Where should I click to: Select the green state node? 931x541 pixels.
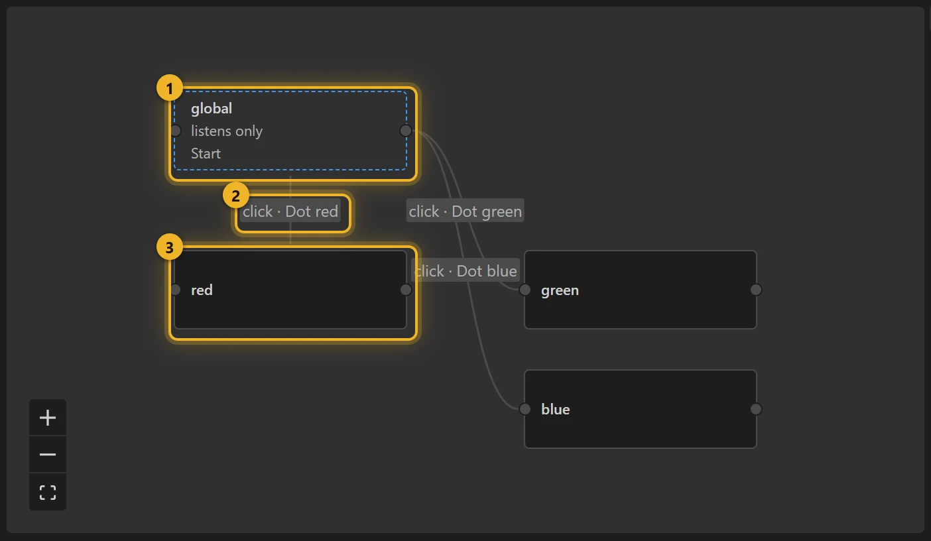click(641, 290)
